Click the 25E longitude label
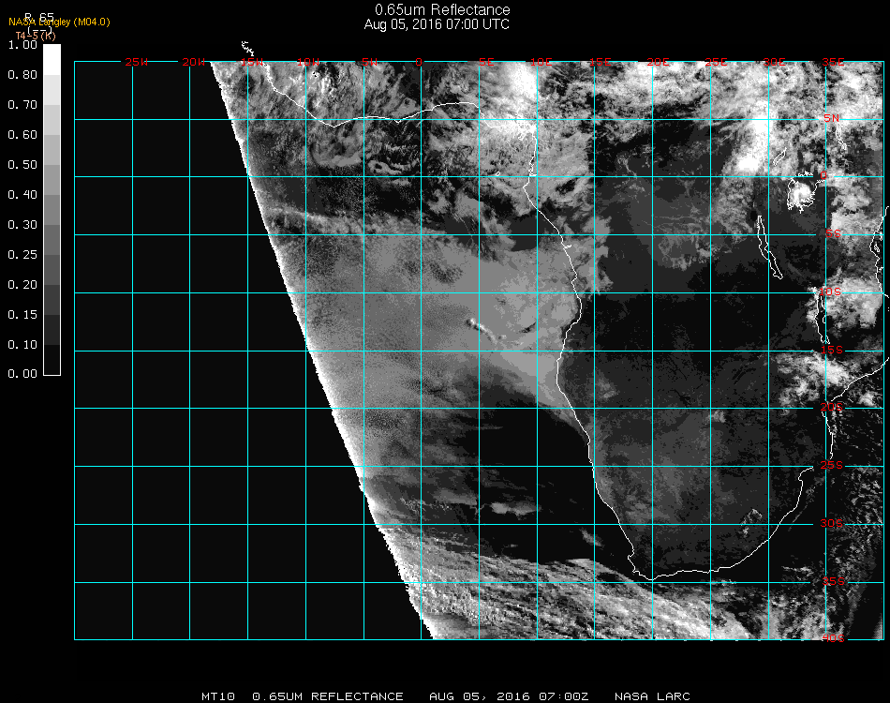 (716, 62)
